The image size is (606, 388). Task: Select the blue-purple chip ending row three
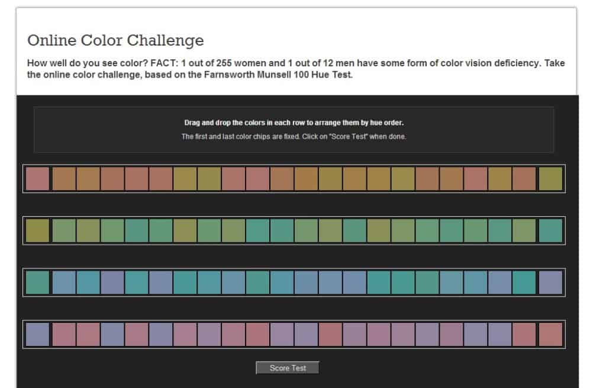[x=552, y=283]
